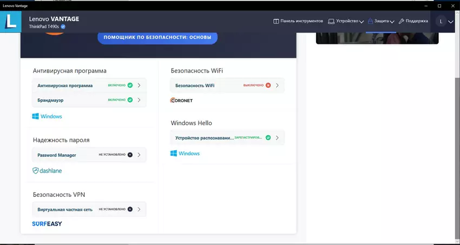Click Помощник по безопасности: основы button
The width and height of the screenshot is (460, 245).
(x=157, y=38)
